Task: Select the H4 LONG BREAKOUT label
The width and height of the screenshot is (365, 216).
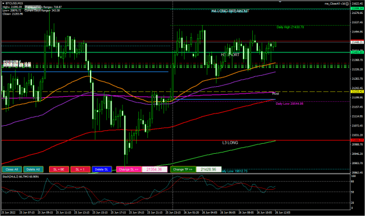Action: pos(230,11)
